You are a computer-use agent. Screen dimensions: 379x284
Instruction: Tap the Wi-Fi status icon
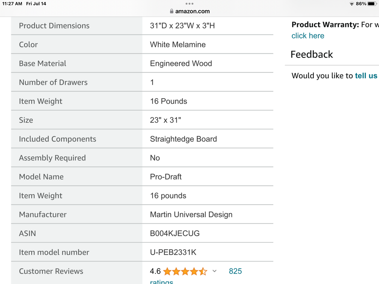(x=352, y=4)
